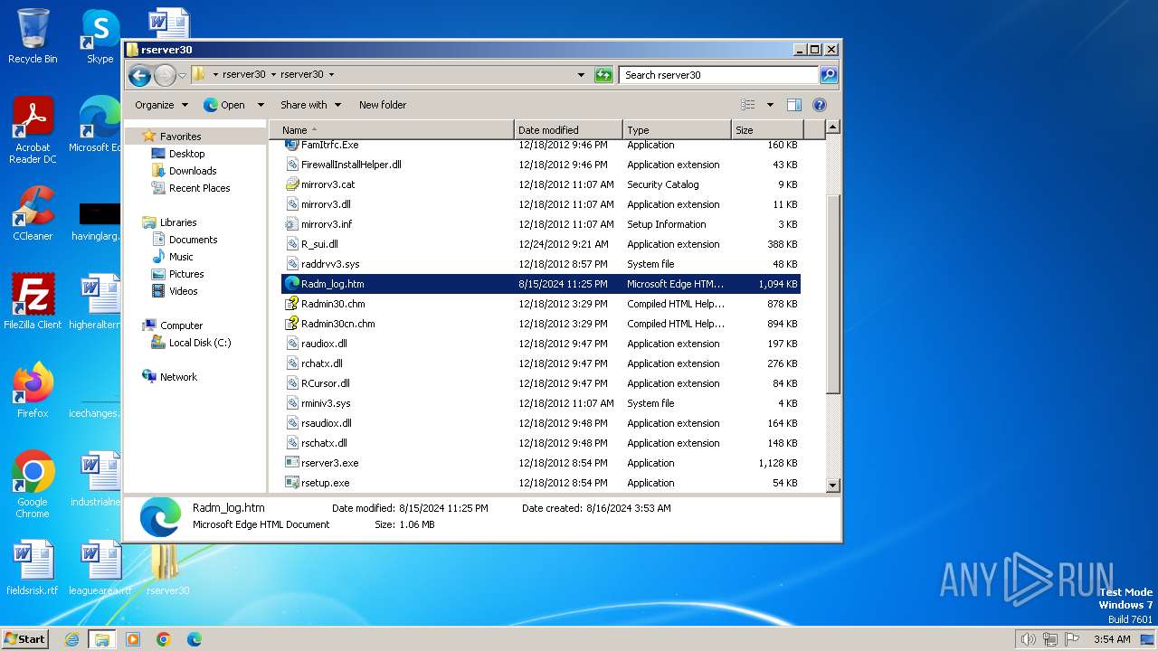
Task: Sort files by Size column header
Action: [x=767, y=130]
